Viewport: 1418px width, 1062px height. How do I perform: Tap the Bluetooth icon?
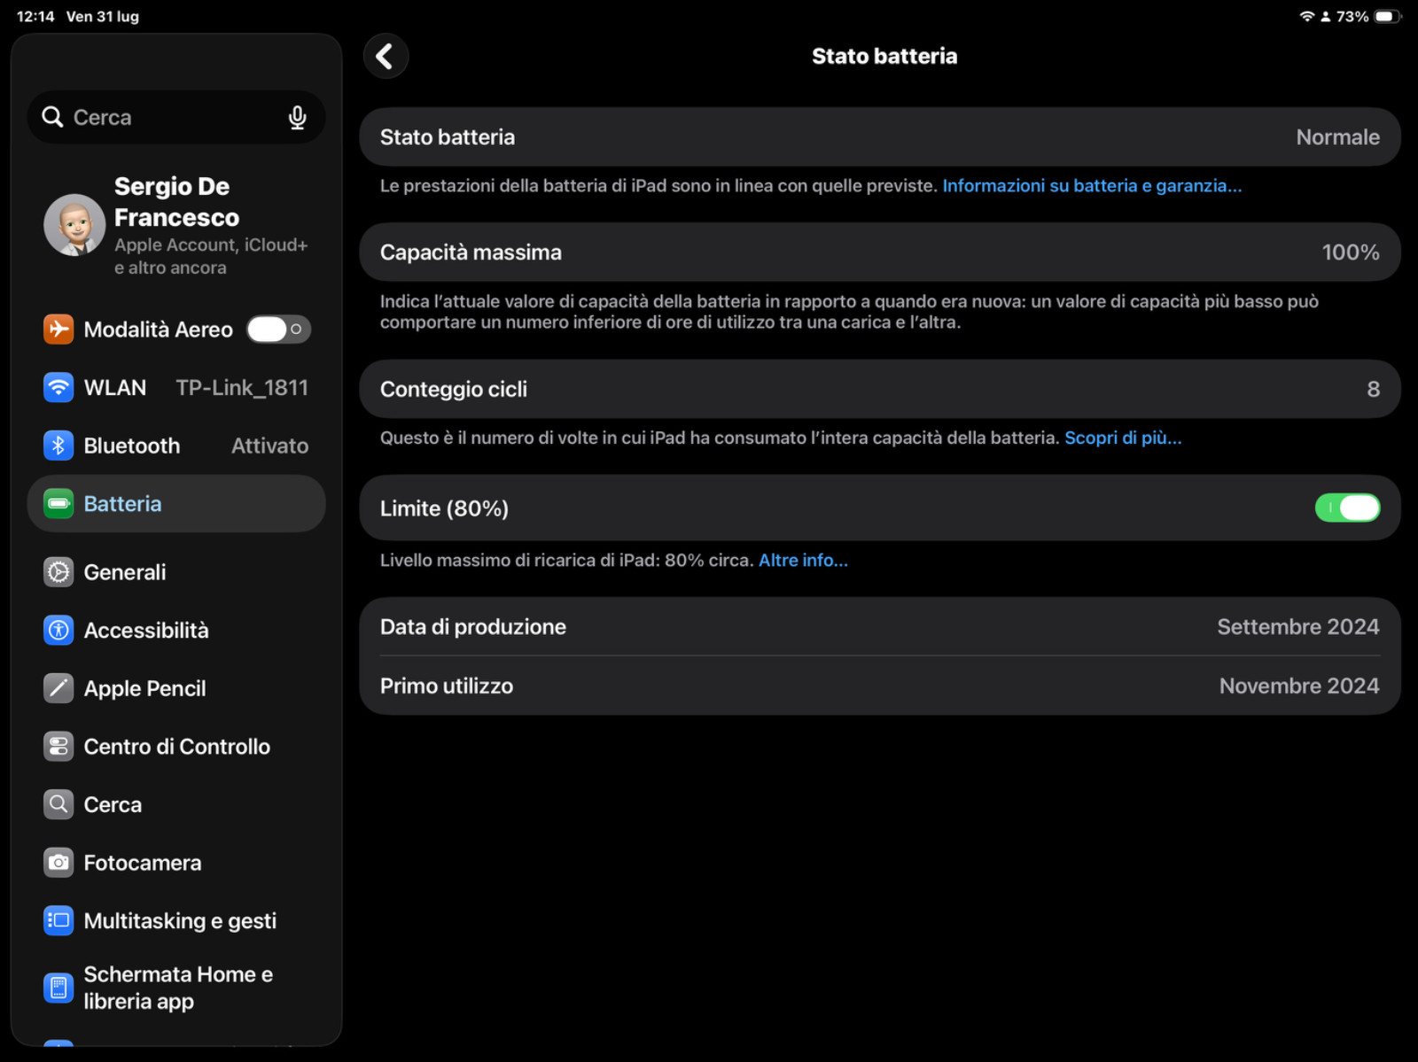(58, 446)
